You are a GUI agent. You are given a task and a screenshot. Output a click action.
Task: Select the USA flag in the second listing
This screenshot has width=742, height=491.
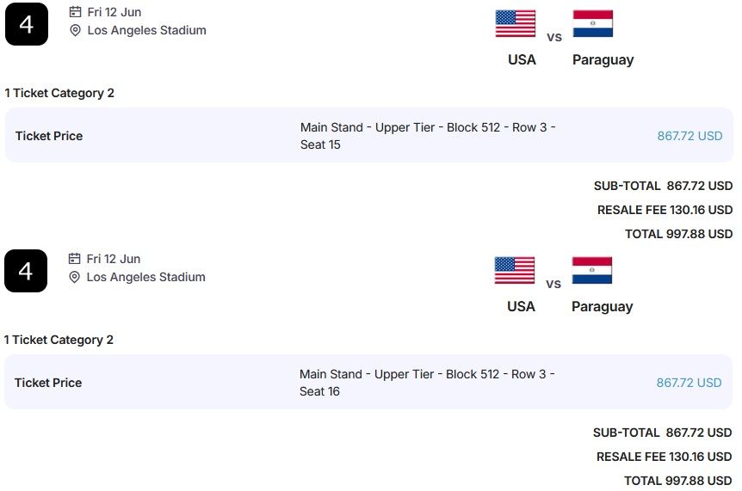click(515, 270)
